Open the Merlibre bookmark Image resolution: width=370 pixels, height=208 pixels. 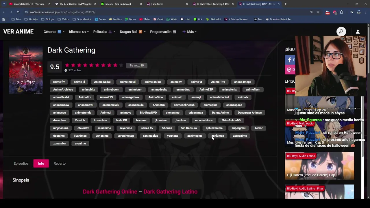[115, 19]
